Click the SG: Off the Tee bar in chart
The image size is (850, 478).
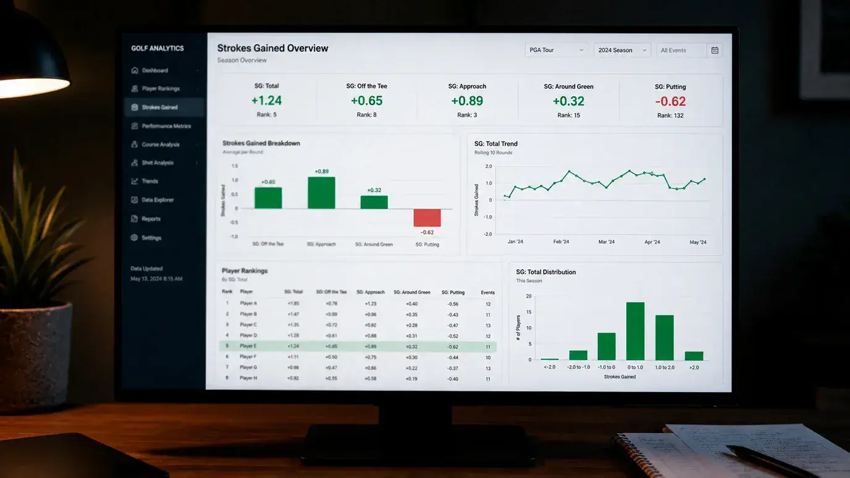268,198
